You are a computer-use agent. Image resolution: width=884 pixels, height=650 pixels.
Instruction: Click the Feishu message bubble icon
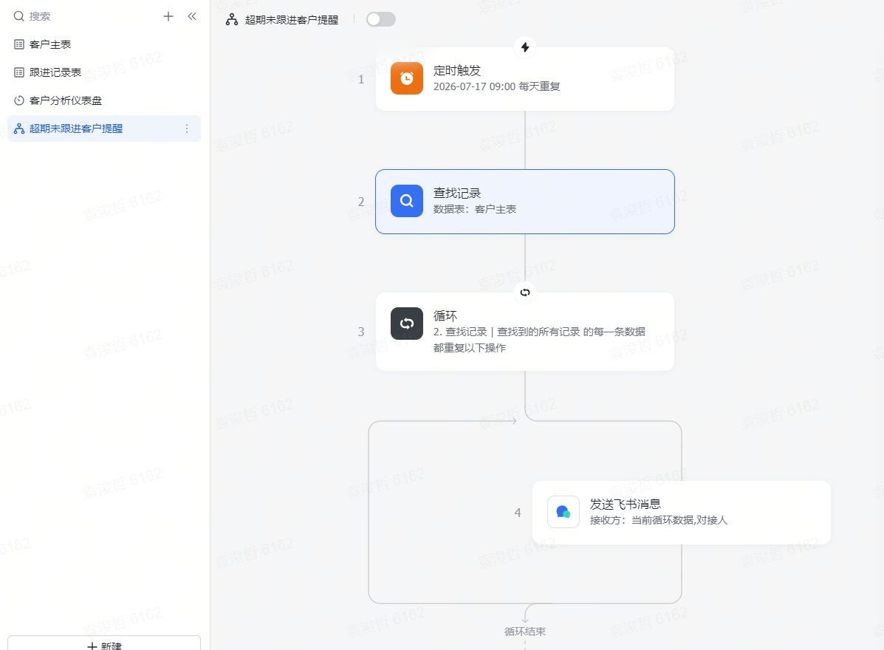tap(563, 512)
